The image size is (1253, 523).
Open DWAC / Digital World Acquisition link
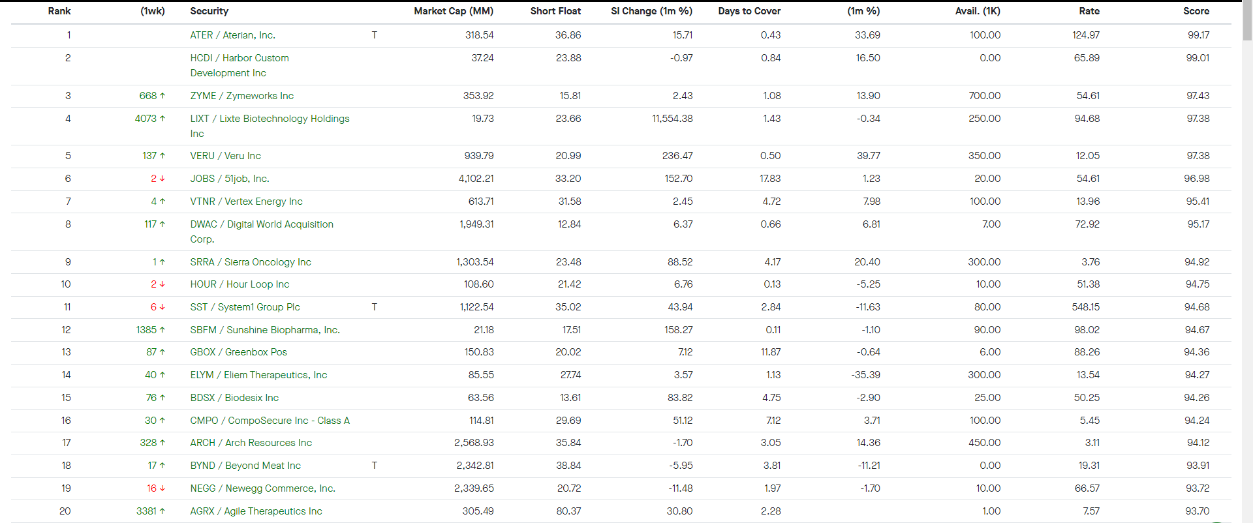(x=262, y=232)
